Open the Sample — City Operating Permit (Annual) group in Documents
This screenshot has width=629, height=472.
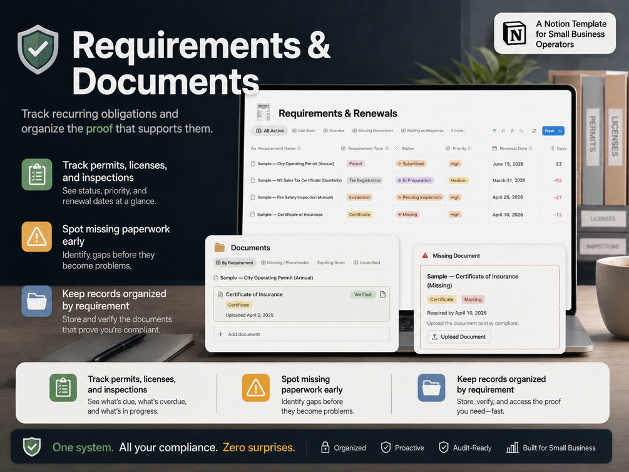263,278
